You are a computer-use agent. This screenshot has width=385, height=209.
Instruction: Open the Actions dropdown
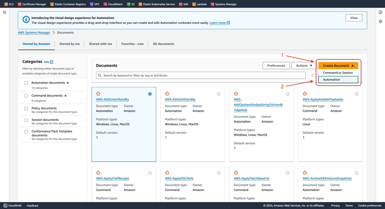[x=304, y=65]
